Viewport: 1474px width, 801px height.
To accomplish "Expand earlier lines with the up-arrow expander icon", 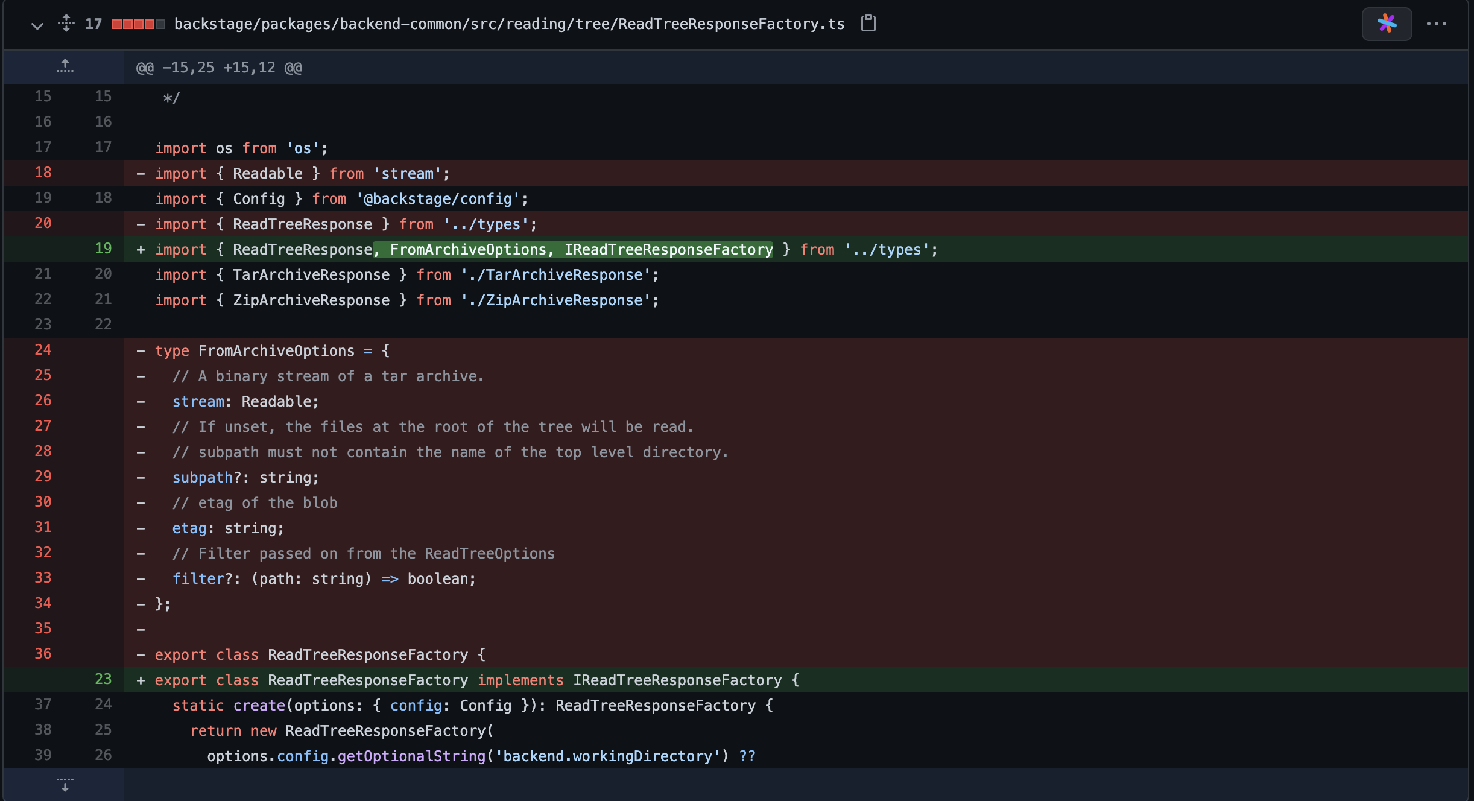I will 66,65.
